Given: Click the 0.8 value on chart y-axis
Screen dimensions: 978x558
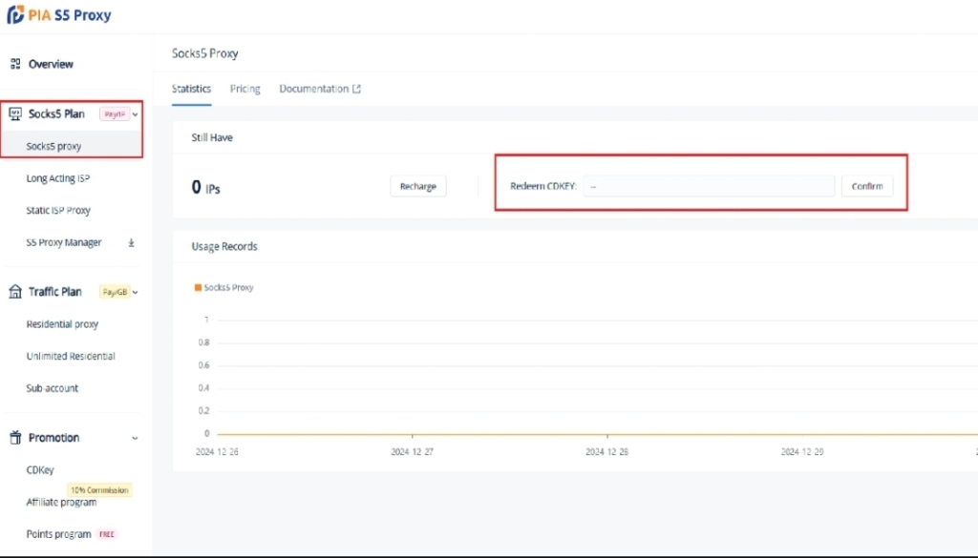Looking at the screenshot, I should coord(204,342).
